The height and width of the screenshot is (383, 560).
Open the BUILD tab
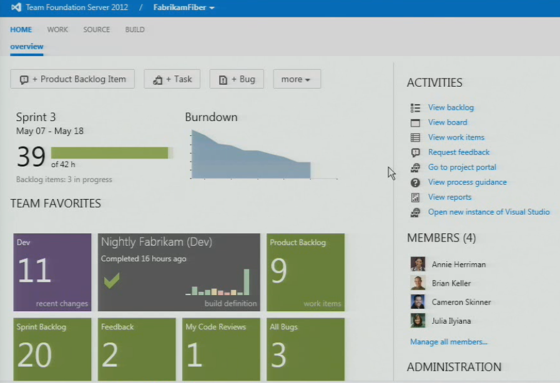[135, 29]
